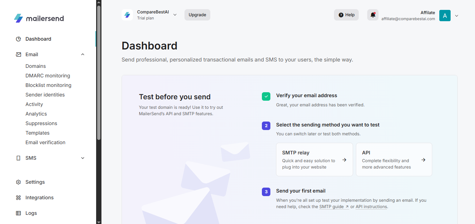The width and height of the screenshot is (475, 224).
Task: Open Logs in the sidebar
Action: pyautogui.click(x=31, y=213)
